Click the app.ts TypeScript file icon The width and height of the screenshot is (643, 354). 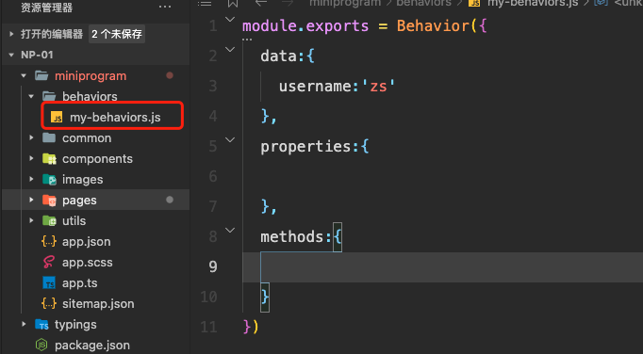[49, 283]
